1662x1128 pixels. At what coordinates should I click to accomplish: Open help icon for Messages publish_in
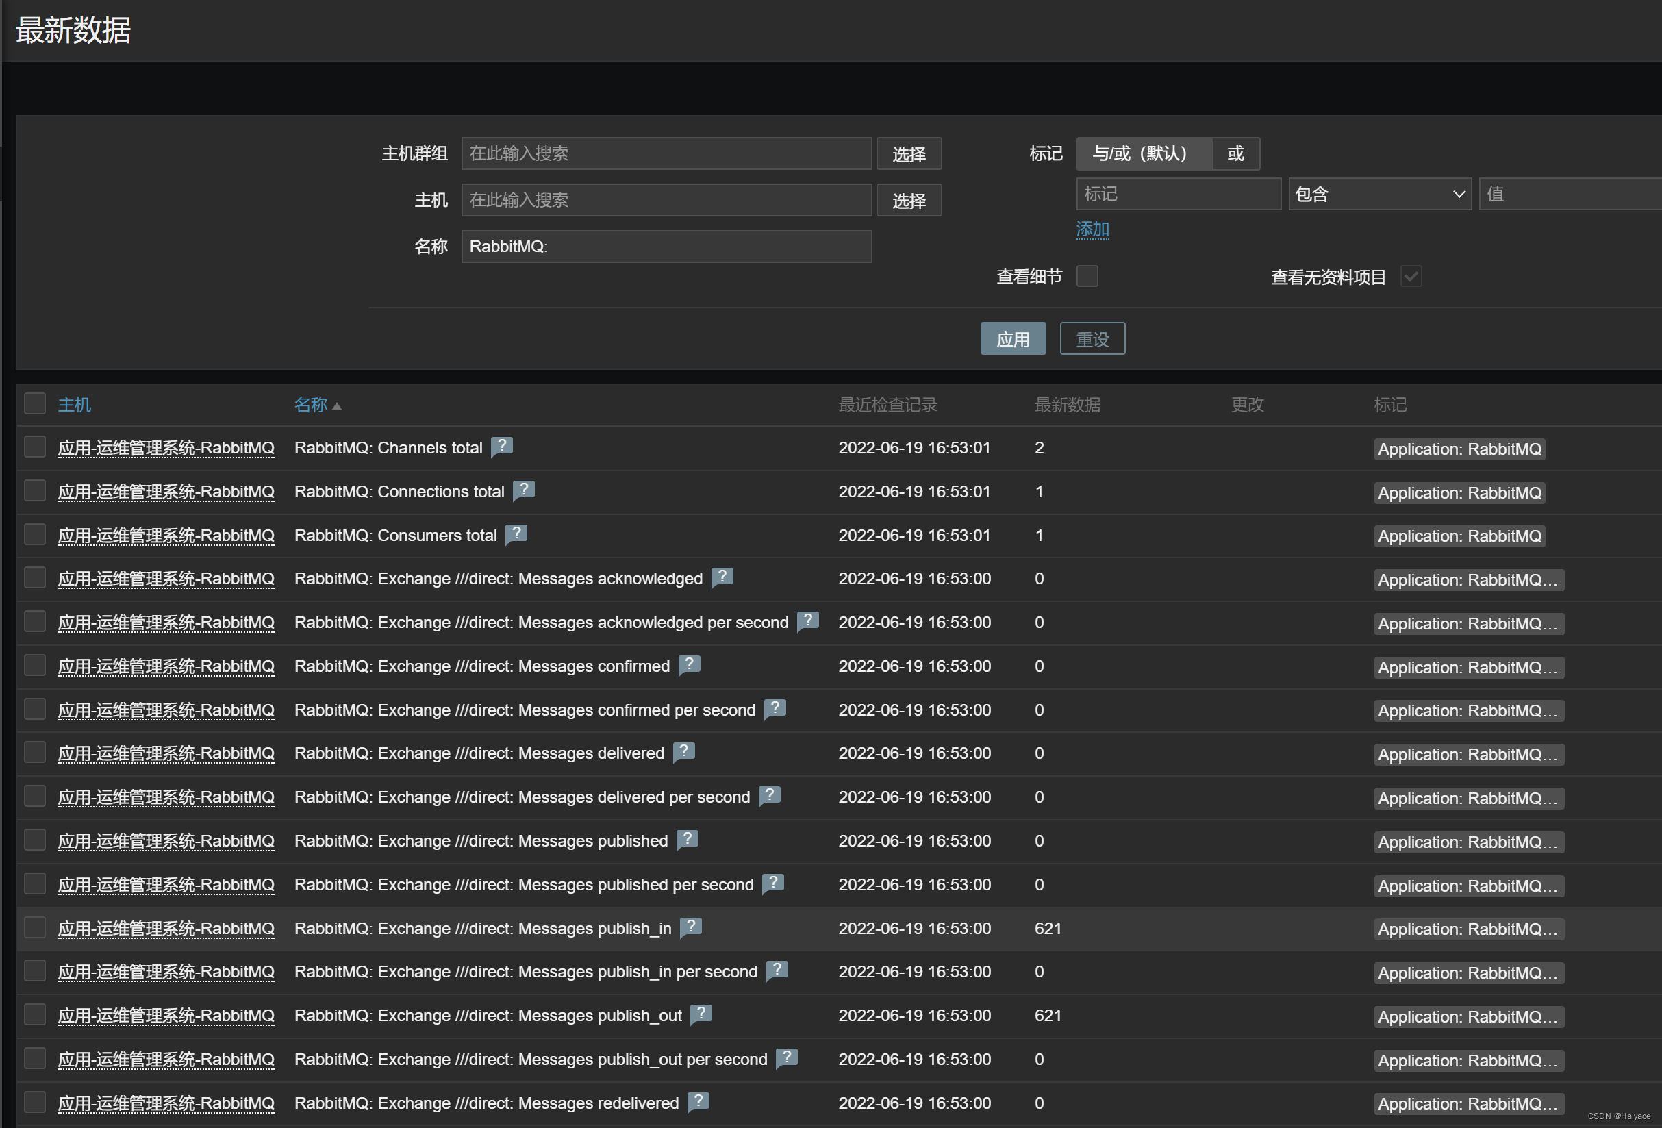coord(691,927)
